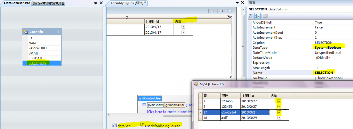Click the Categorized view icon in properties
The width and height of the screenshot is (353, 129).
252,16
